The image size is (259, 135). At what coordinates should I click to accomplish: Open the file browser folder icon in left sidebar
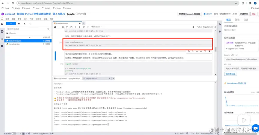2,24
